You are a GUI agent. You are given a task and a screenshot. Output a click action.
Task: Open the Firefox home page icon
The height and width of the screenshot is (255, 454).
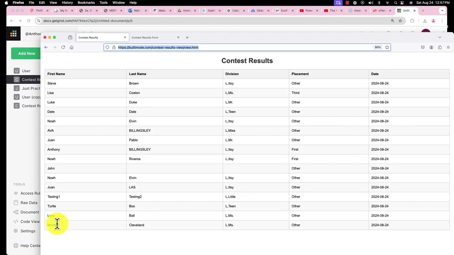pos(71,47)
